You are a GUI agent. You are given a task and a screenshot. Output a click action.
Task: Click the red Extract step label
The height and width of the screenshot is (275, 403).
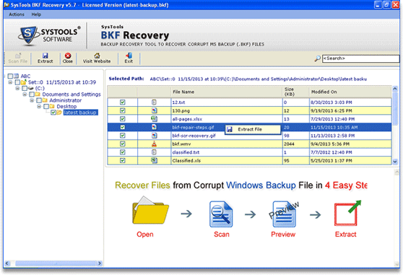point(346,234)
